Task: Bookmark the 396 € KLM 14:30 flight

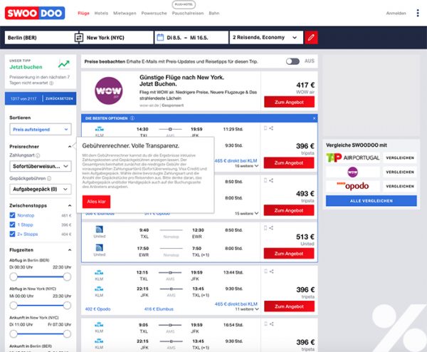Action: (265, 128)
